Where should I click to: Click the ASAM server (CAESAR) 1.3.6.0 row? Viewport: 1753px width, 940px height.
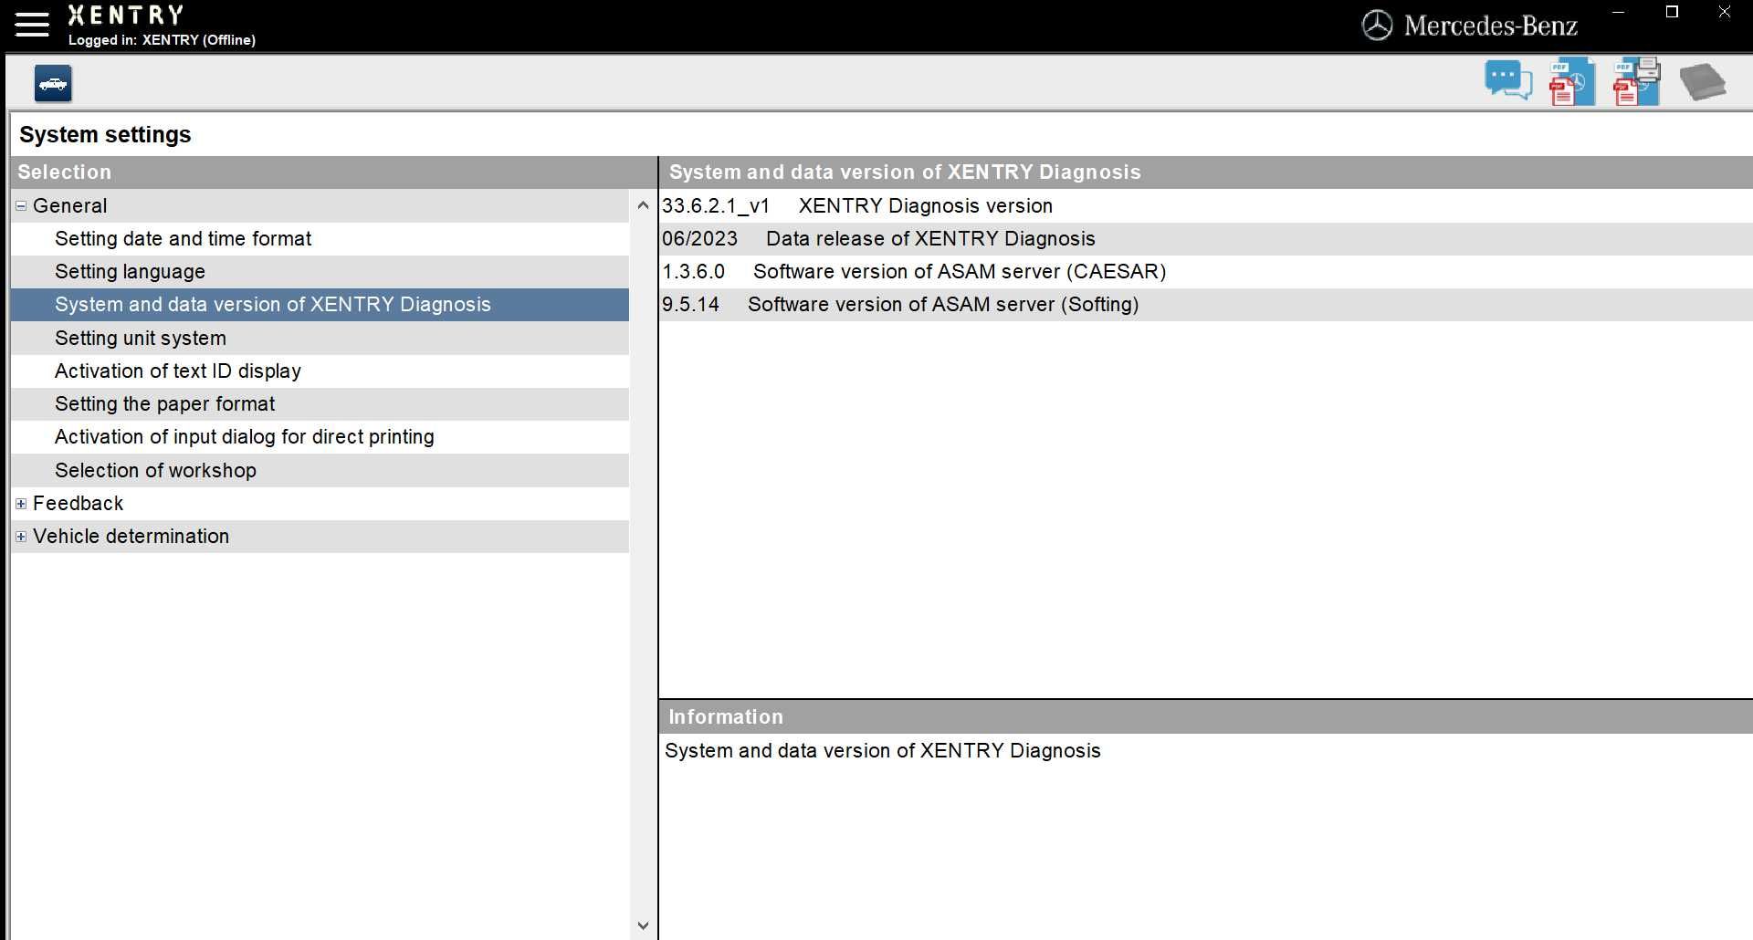click(1205, 272)
